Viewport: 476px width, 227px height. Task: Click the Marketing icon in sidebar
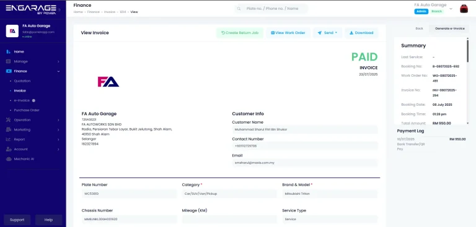(9, 130)
